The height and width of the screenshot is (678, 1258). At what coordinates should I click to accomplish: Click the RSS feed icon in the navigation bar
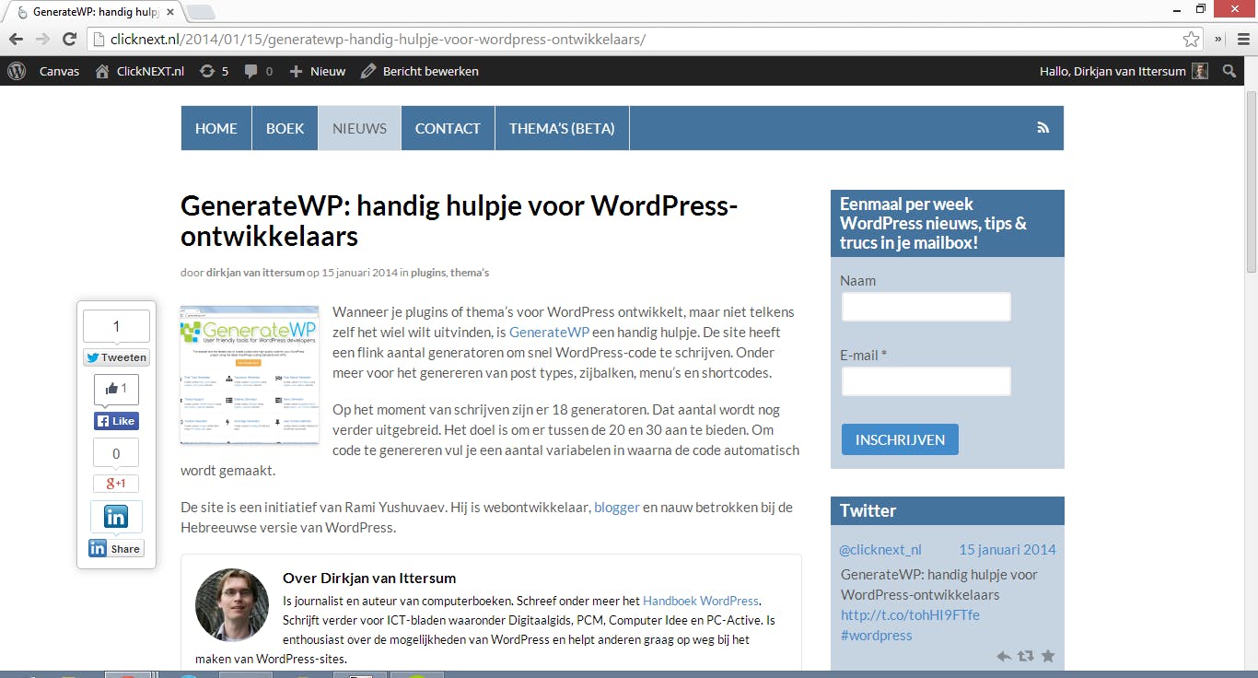1043,128
